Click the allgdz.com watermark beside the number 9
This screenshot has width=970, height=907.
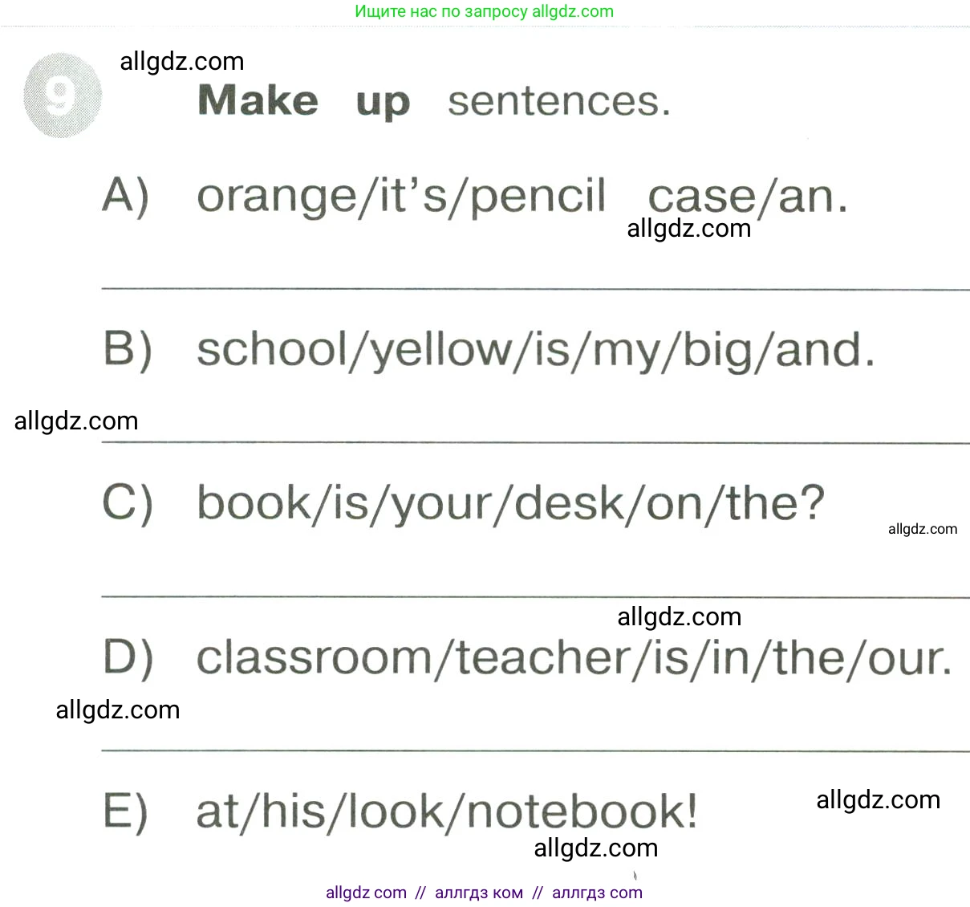pyautogui.click(x=181, y=62)
